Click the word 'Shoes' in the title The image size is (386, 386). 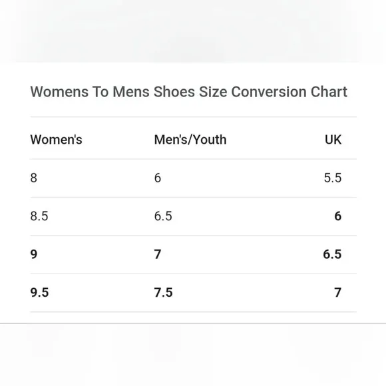pos(174,92)
